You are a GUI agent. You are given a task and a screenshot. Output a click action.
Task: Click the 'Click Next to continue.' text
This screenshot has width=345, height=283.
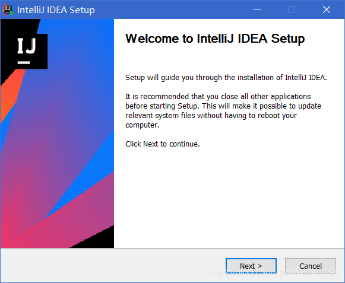tap(163, 144)
